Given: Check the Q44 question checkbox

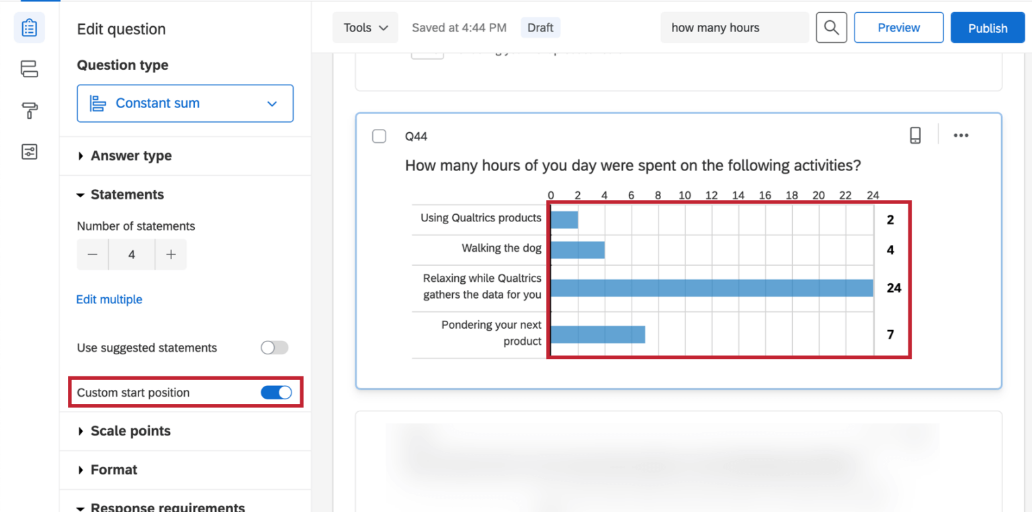Looking at the screenshot, I should coord(379,136).
